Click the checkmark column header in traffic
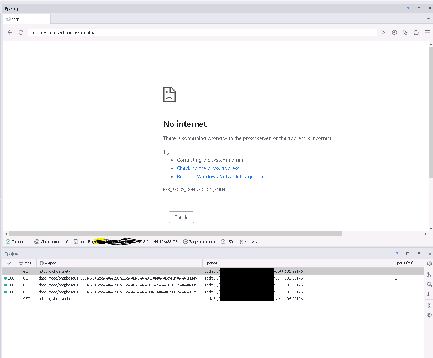 tap(9, 263)
